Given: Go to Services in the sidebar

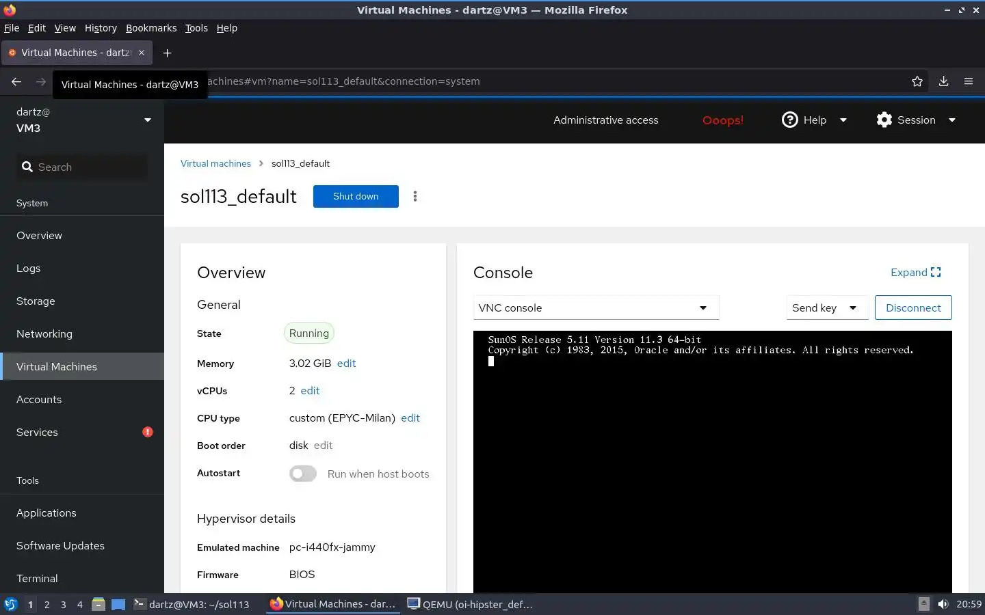Looking at the screenshot, I should pyautogui.click(x=82, y=432).
